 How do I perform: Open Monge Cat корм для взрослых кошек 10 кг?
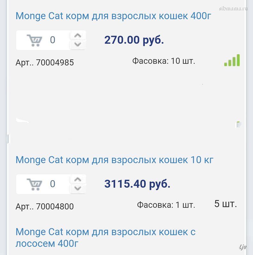(114, 159)
